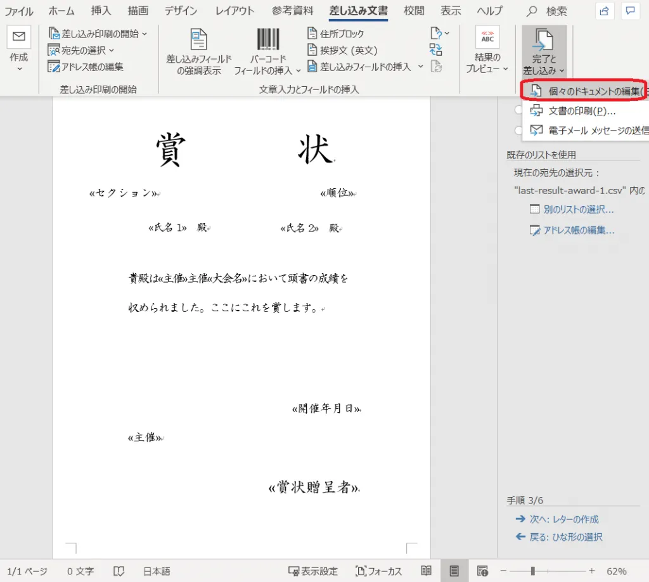Open the comments speech bubble icon

click(x=630, y=11)
